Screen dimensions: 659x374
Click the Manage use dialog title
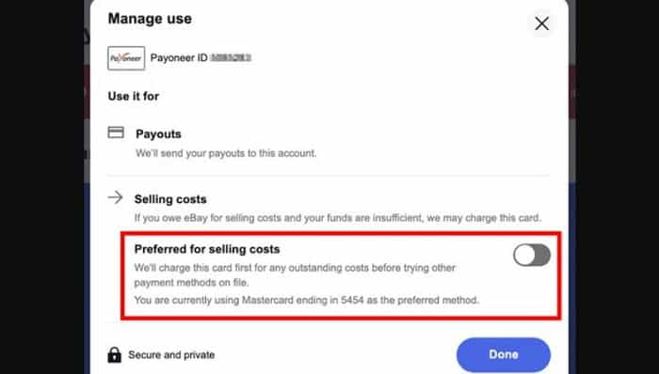point(150,19)
